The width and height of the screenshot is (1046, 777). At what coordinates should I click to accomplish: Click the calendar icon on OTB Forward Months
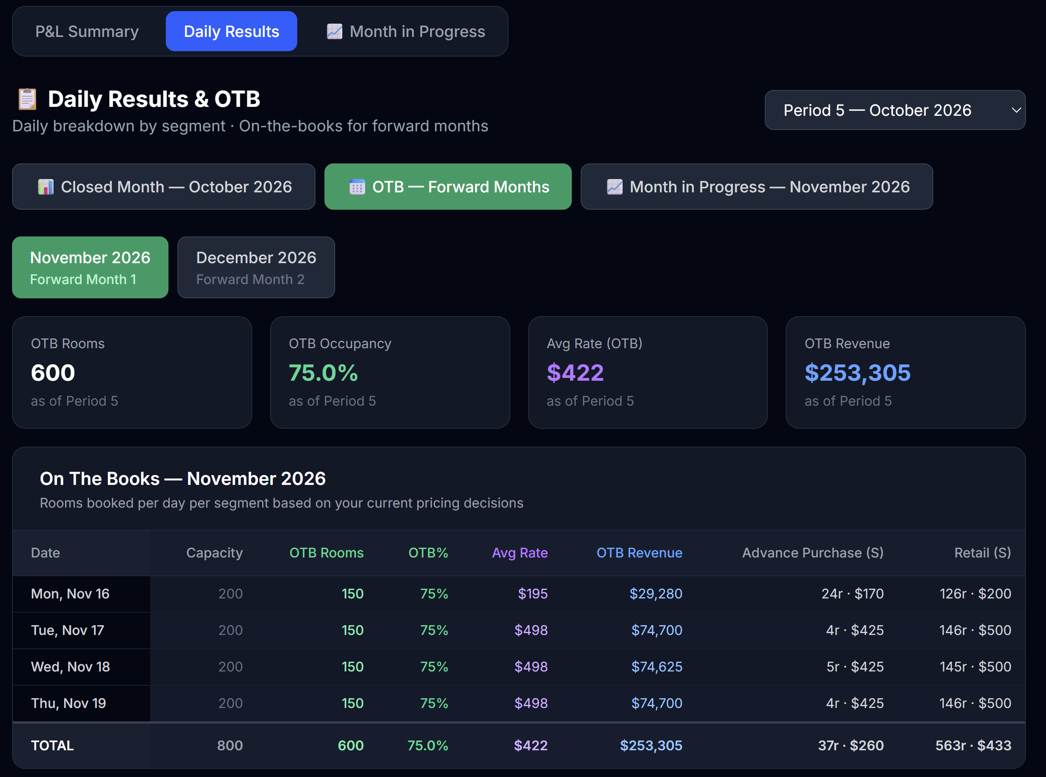coord(357,187)
